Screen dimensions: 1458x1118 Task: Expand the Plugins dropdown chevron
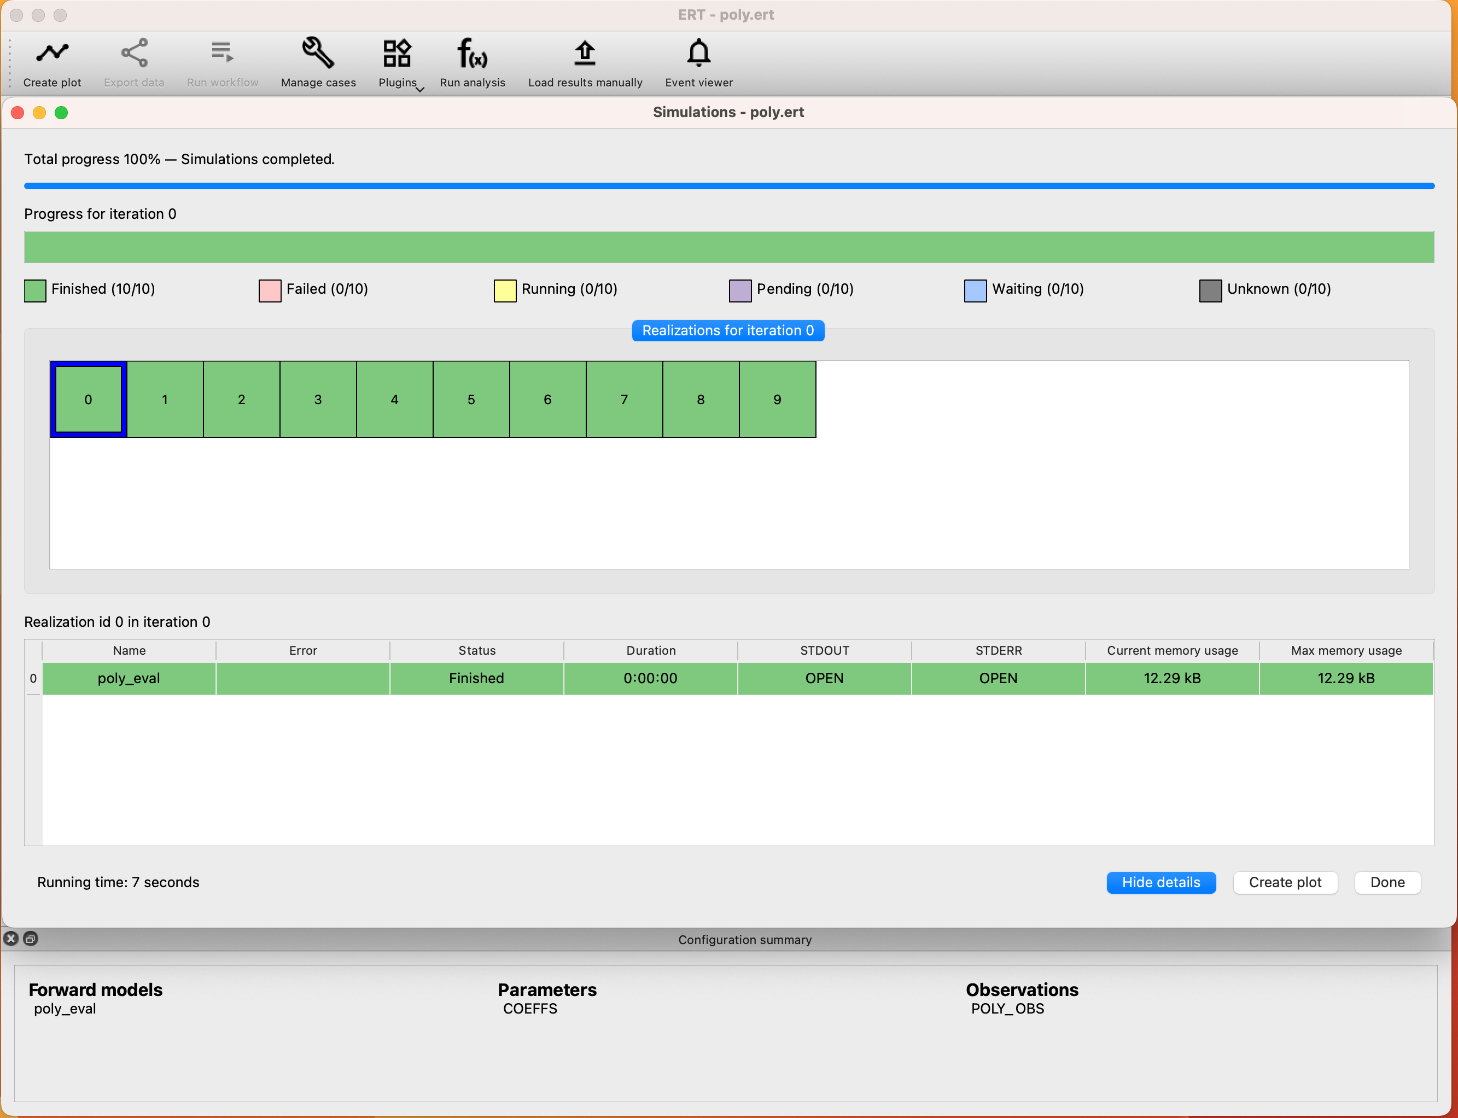click(420, 90)
